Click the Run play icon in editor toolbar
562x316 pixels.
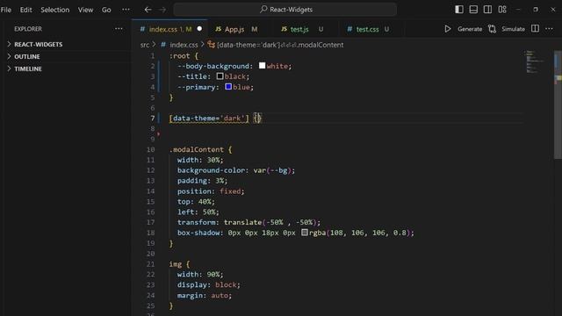(447, 29)
